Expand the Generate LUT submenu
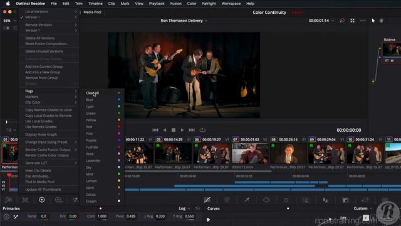The height and width of the screenshot is (226, 401). coord(49,163)
